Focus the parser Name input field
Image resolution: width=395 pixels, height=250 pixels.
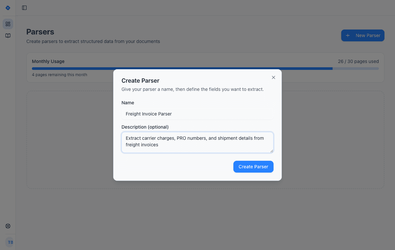[197, 114]
